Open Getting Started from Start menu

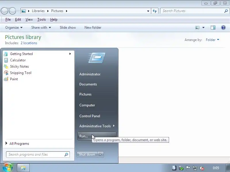pyautogui.click(x=38, y=54)
